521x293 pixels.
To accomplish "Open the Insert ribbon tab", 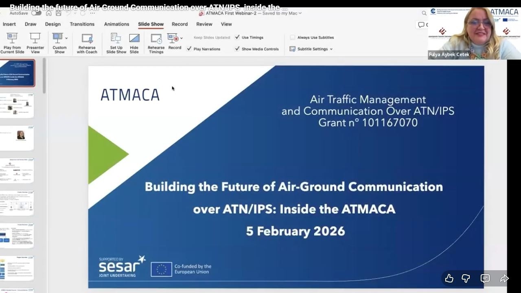I will (9, 24).
